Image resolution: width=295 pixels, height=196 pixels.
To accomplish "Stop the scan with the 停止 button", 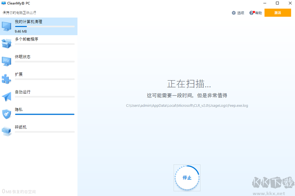I will (187, 178).
